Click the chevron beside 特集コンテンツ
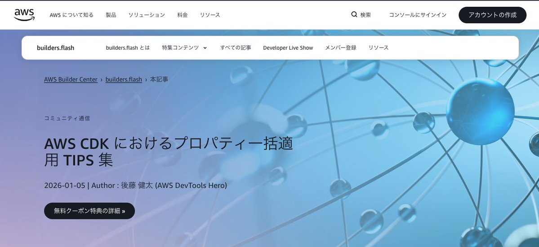 pyautogui.click(x=205, y=48)
